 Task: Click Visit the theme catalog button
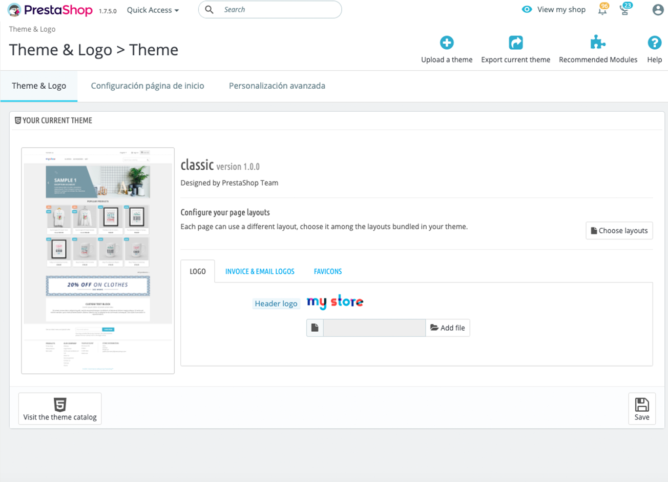[x=60, y=409]
